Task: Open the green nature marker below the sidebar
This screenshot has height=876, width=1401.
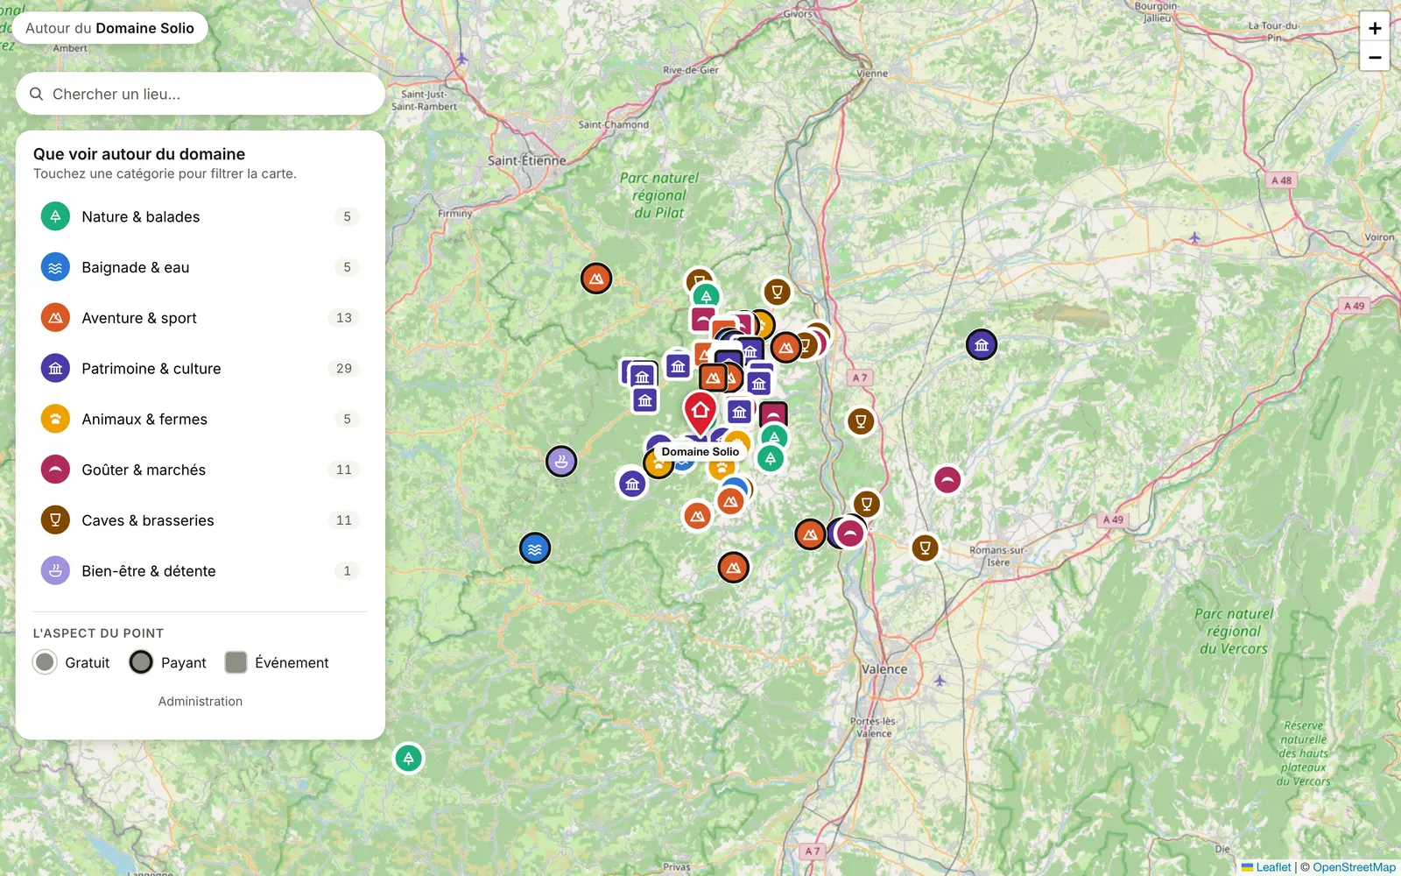Action: 409,759
